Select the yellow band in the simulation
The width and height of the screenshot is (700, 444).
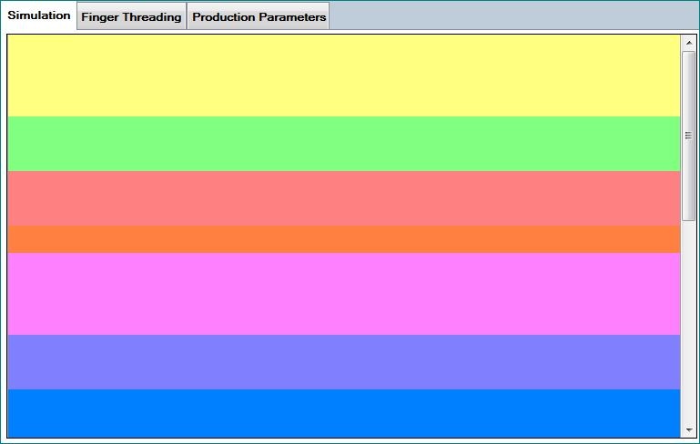click(343, 76)
